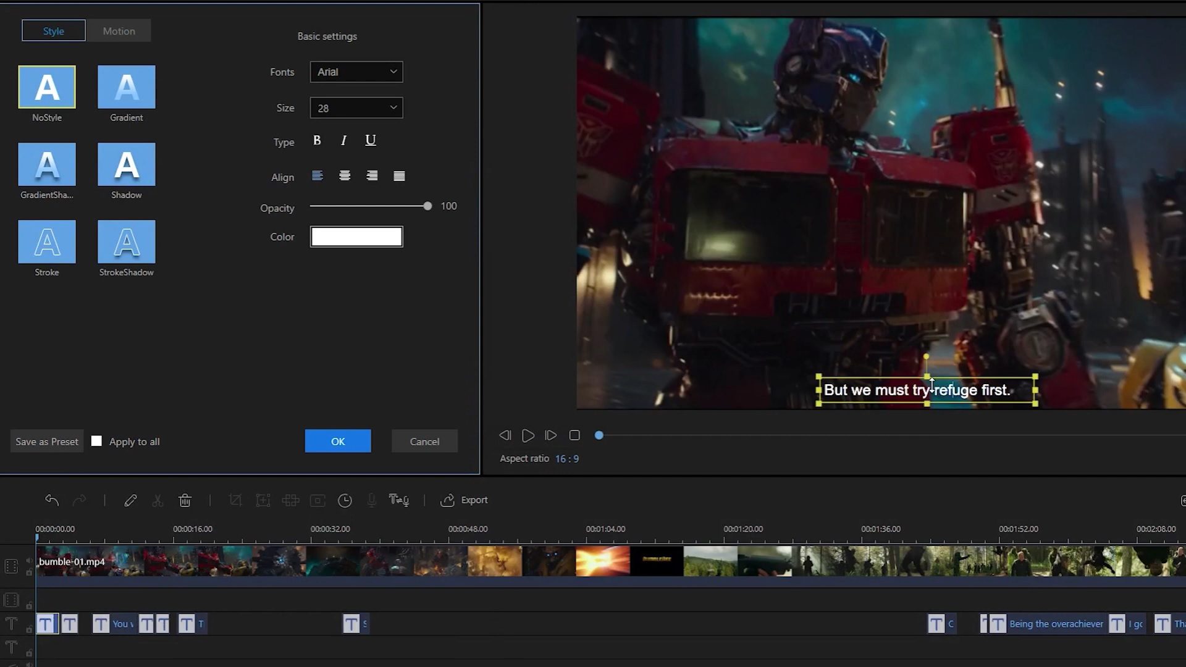The height and width of the screenshot is (667, 1186).
Task: Lock the first text track
Action: [28, 628]
